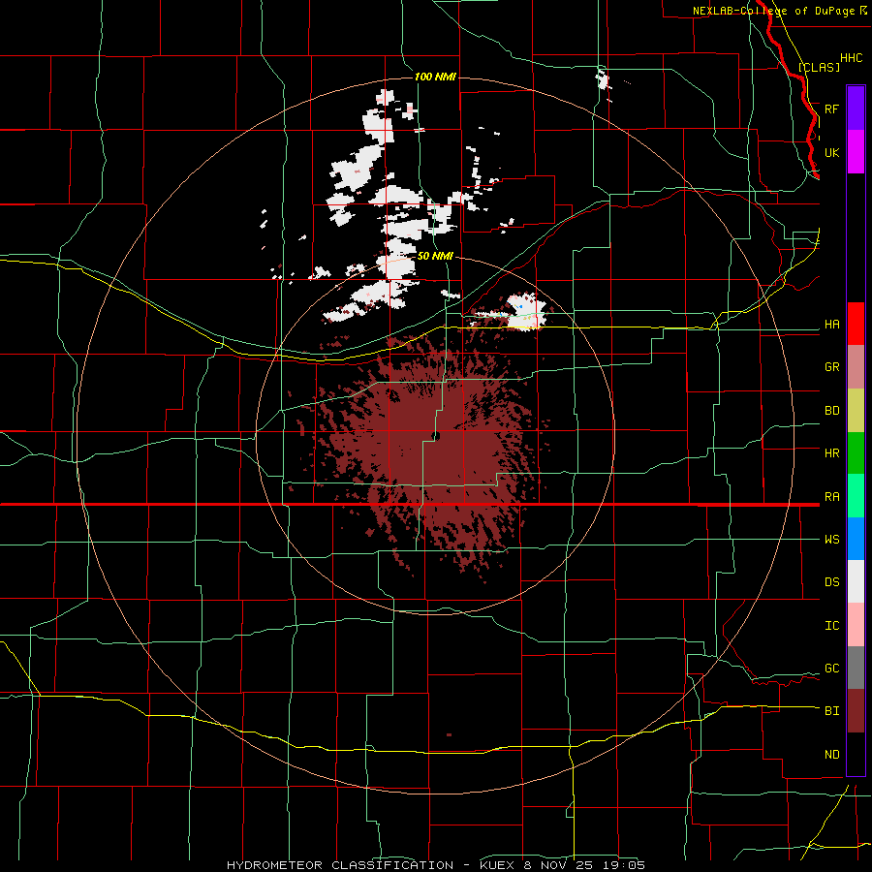The width and height of the screenshot is (872, 872).
Task: Click the DS legend label
Action: point(831,582)
